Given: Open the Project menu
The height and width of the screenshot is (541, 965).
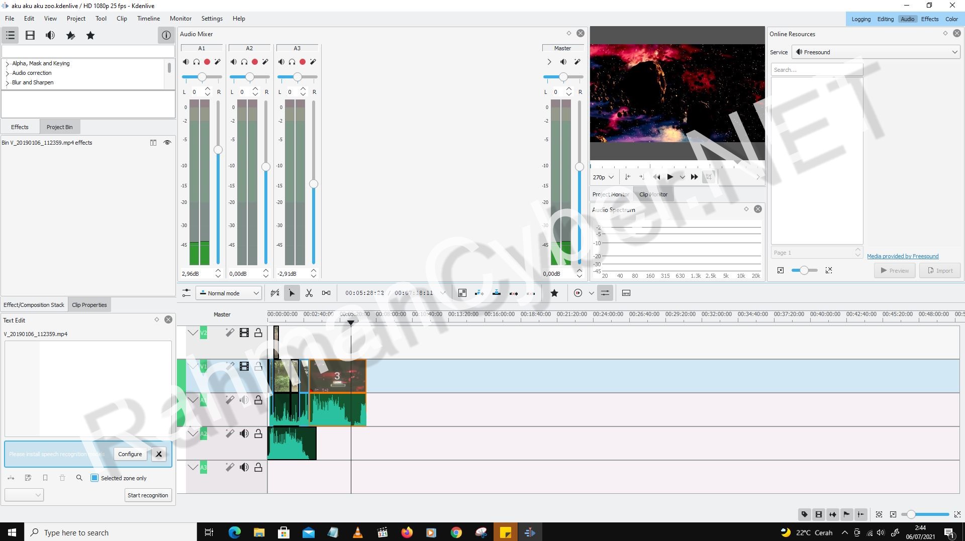Looking at the screenshot, I should [x=76, y=19].
